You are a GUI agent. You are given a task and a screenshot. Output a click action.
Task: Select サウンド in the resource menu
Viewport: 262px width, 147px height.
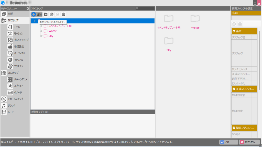(x=11, y=105)
